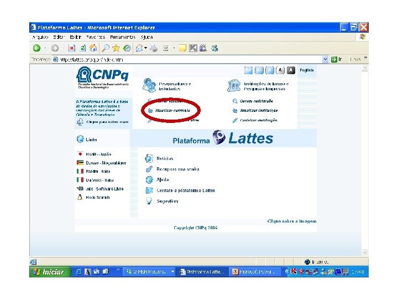Open Favorites with the star icon
398x299 pixels.
pos(116,48)
